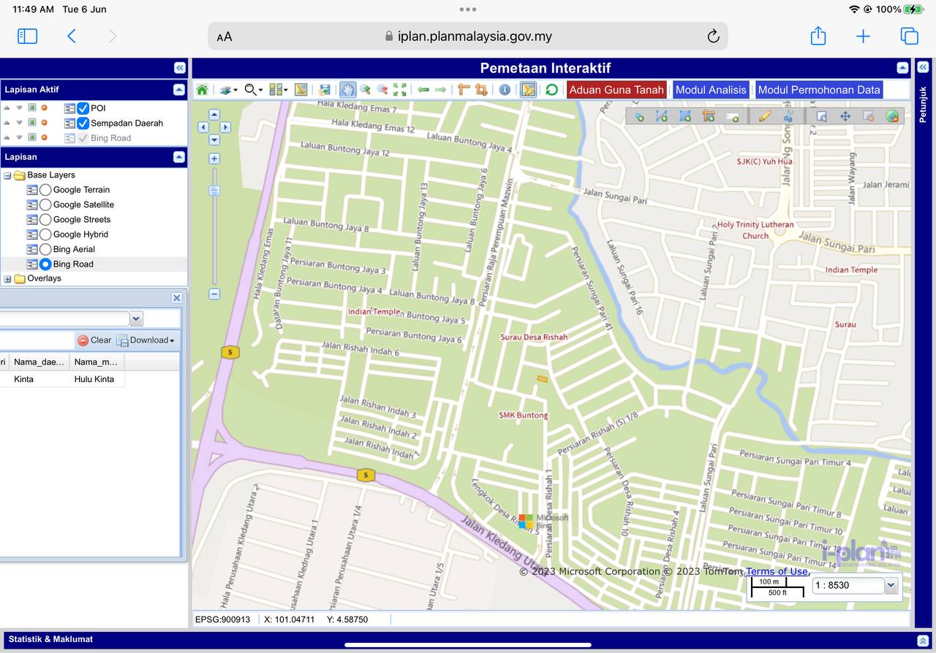Expand the Overlays folder

(7, 279)
